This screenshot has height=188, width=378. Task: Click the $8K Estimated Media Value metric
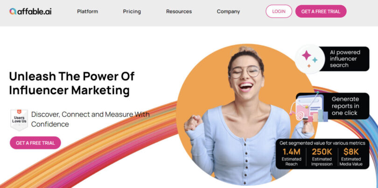click(351, 157)
